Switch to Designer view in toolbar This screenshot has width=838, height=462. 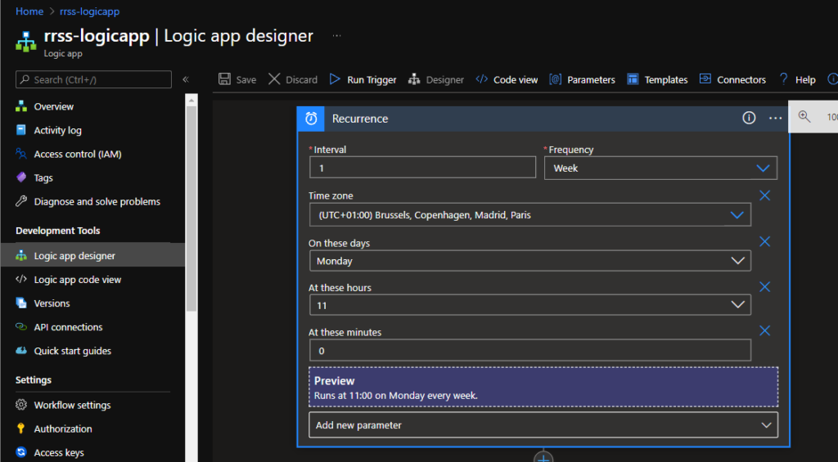(x=436, y=79)
